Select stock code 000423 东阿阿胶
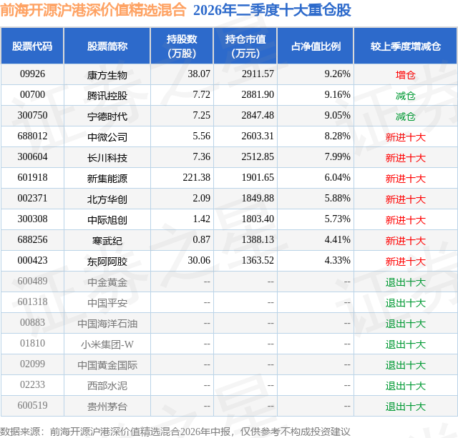Viewport: 458px width, 438px height. [x=32, y=260]
